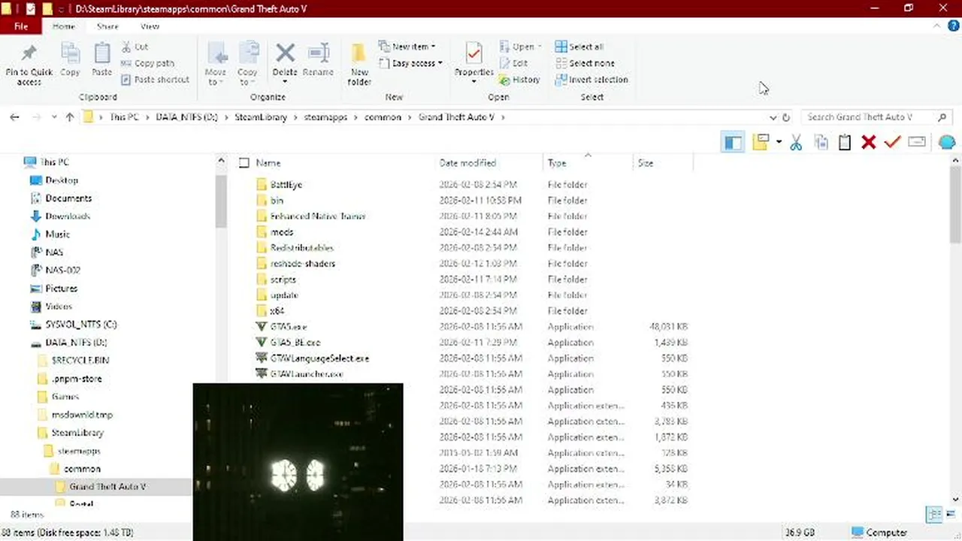The height and width of the screenshot is (541, 962).
Task: Open the Move to dropdown
Action: coord(216,65)
